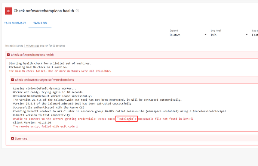Click the Check deployment target: softwarechampions header
This screenshot has width=258, height=166.
(x=44, y=79)
